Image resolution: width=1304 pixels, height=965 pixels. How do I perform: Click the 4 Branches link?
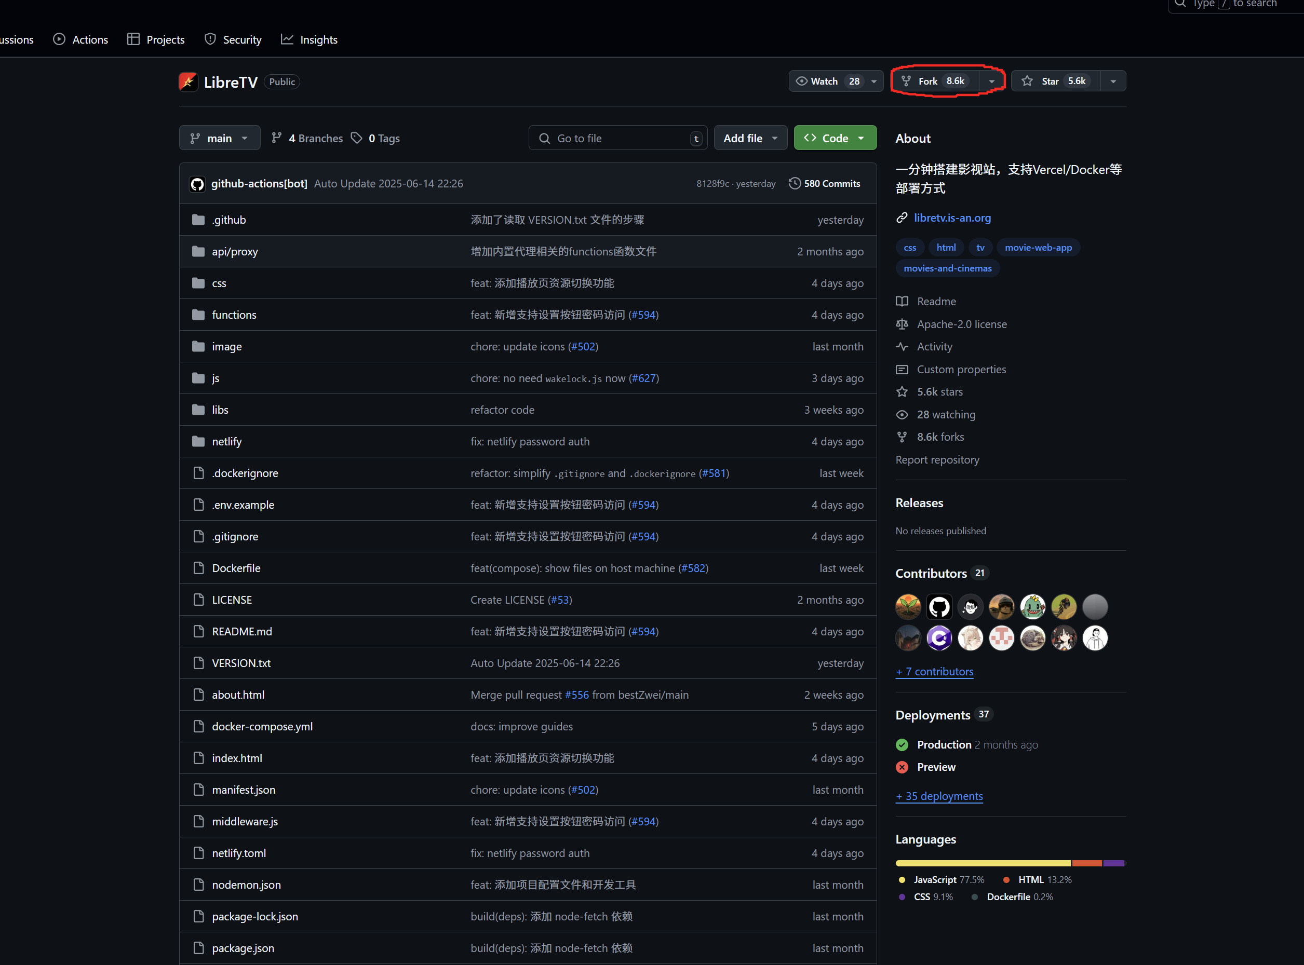(307, 139)
